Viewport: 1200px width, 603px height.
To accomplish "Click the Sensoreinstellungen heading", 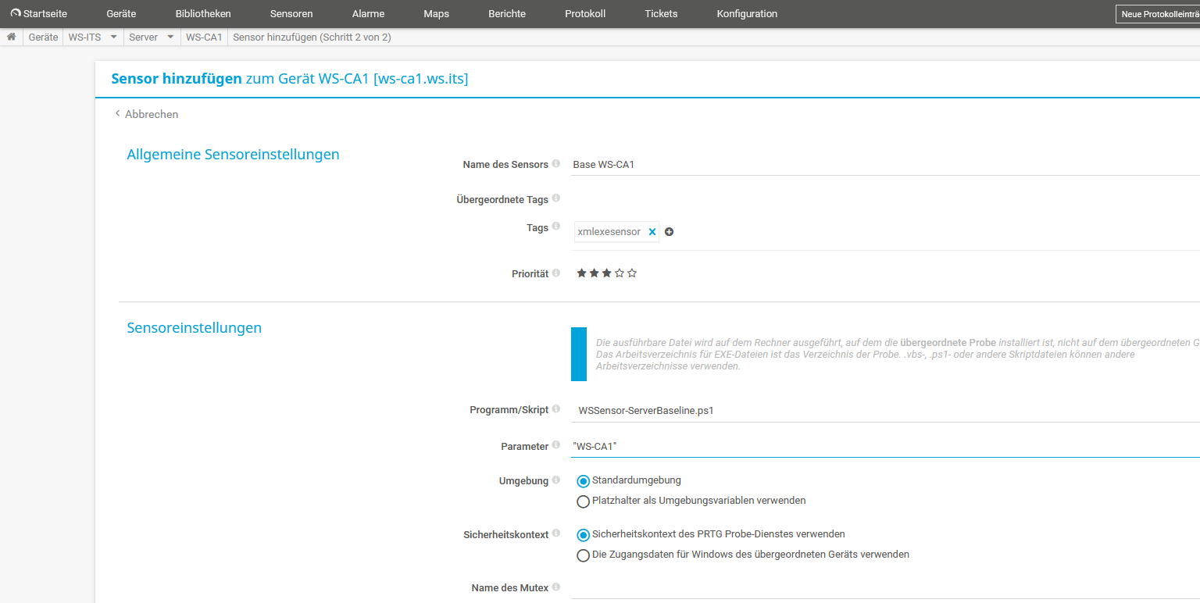I will (194, 327).
